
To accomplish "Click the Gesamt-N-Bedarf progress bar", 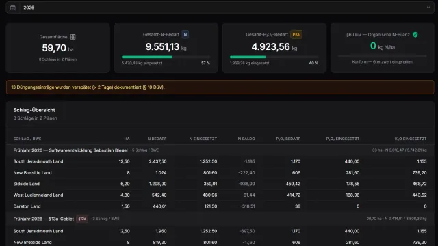I will 166,57.
